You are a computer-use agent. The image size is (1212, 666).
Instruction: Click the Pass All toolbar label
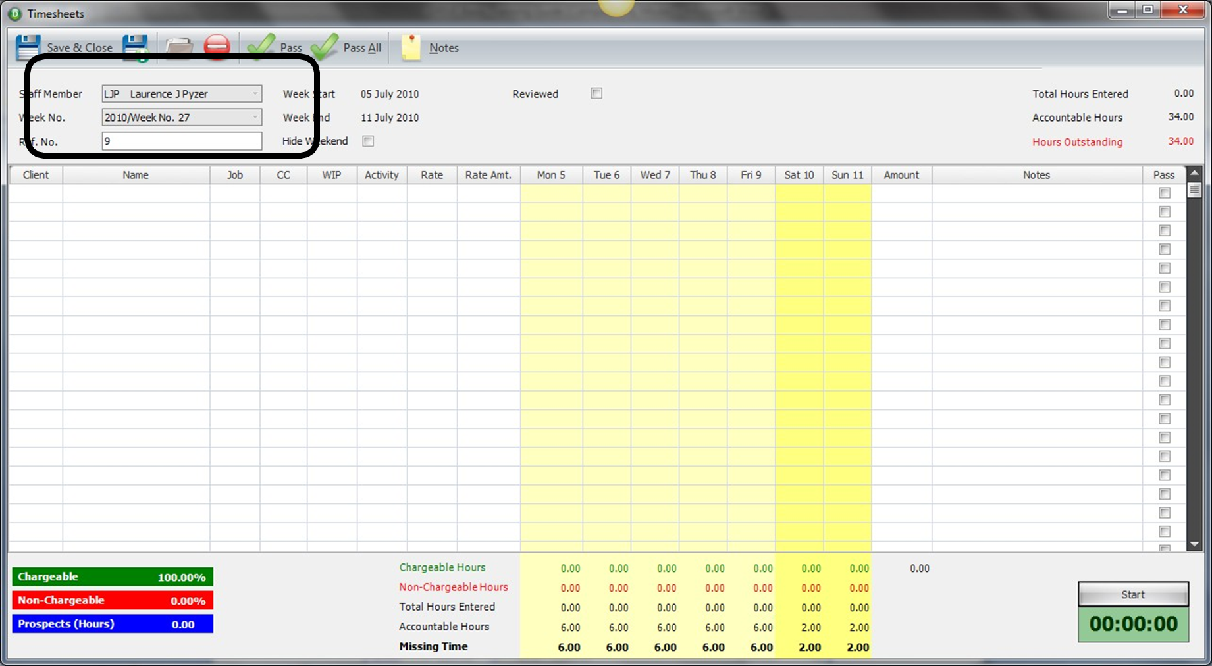(x=362, y=47)
